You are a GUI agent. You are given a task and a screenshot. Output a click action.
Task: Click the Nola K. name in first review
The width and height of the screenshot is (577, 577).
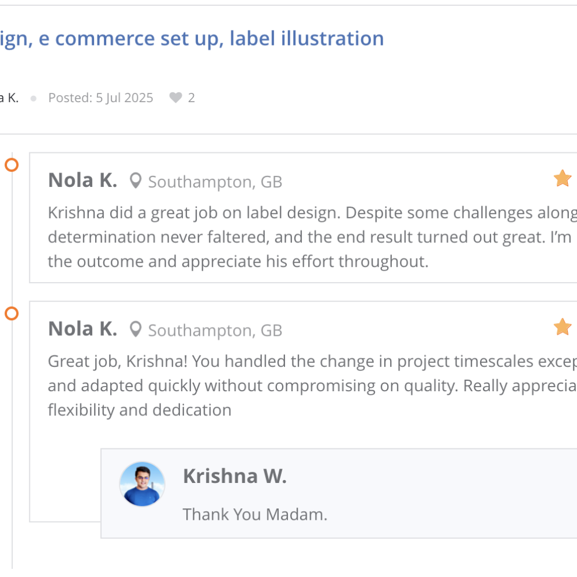point(83,181)
